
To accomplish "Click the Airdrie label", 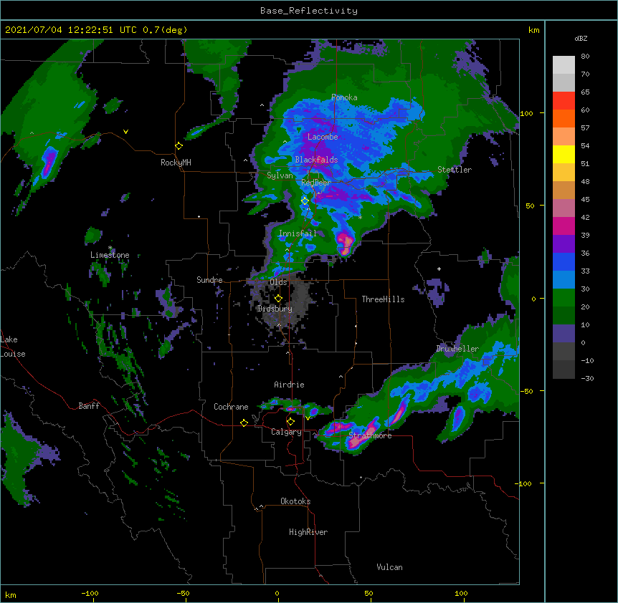I will click(x=290, y=385).
